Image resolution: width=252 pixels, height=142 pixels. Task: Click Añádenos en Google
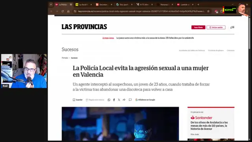(145, 100)
